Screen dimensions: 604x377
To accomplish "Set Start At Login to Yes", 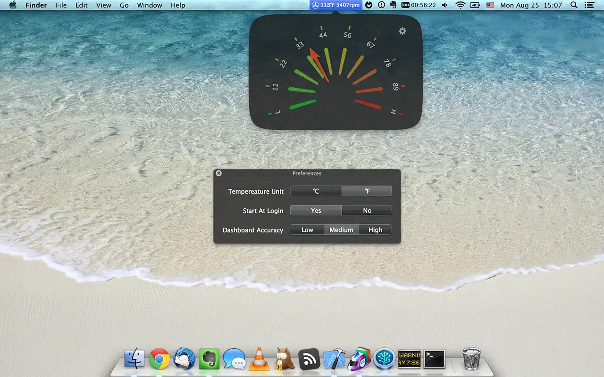I will [316, 211].
